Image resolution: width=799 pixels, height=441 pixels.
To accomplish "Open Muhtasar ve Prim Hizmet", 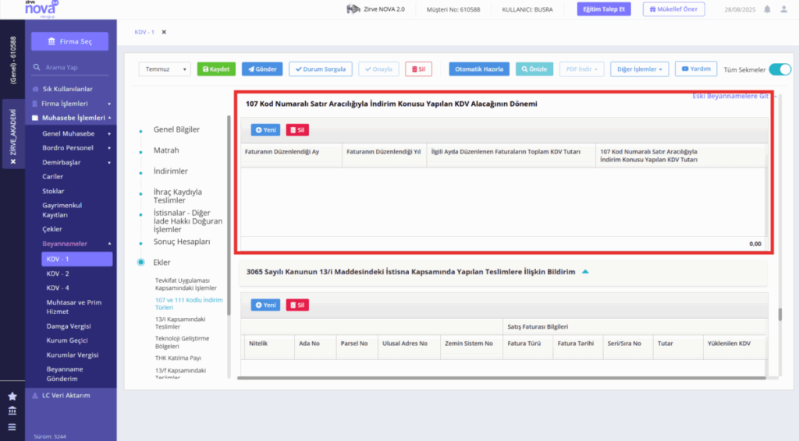I will [x=74, y=307].
